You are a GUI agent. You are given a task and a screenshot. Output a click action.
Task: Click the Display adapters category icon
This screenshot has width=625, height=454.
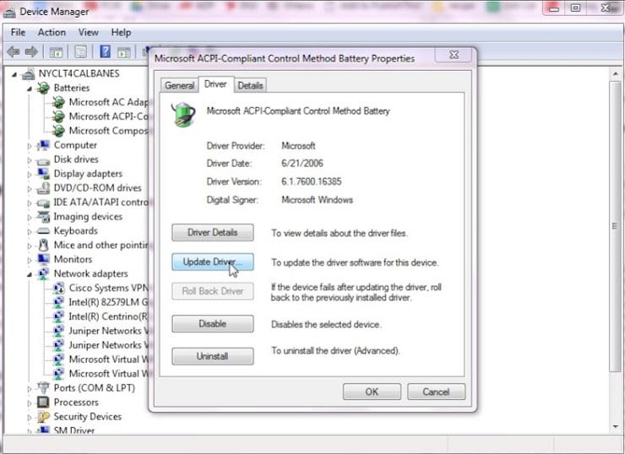coord(43,174)
